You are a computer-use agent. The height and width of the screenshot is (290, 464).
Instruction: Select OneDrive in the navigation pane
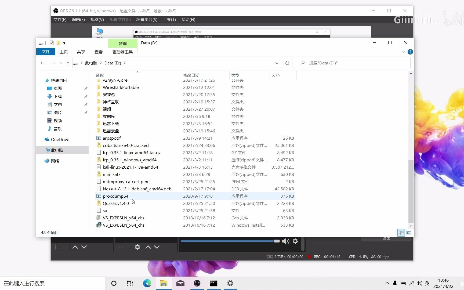(x=60, y=139)
